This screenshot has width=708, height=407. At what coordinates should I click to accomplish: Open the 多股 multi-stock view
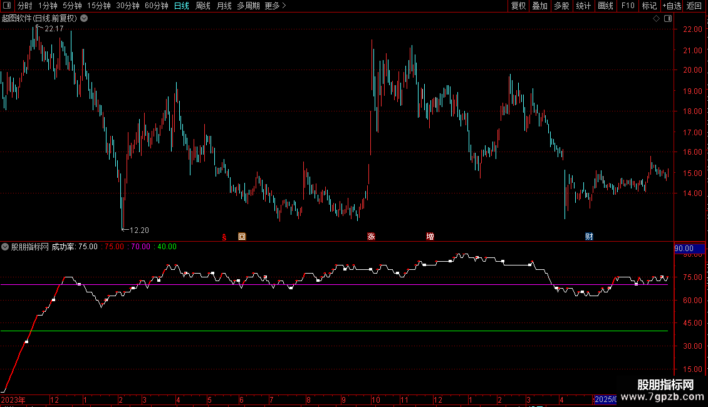click(561, 6)
